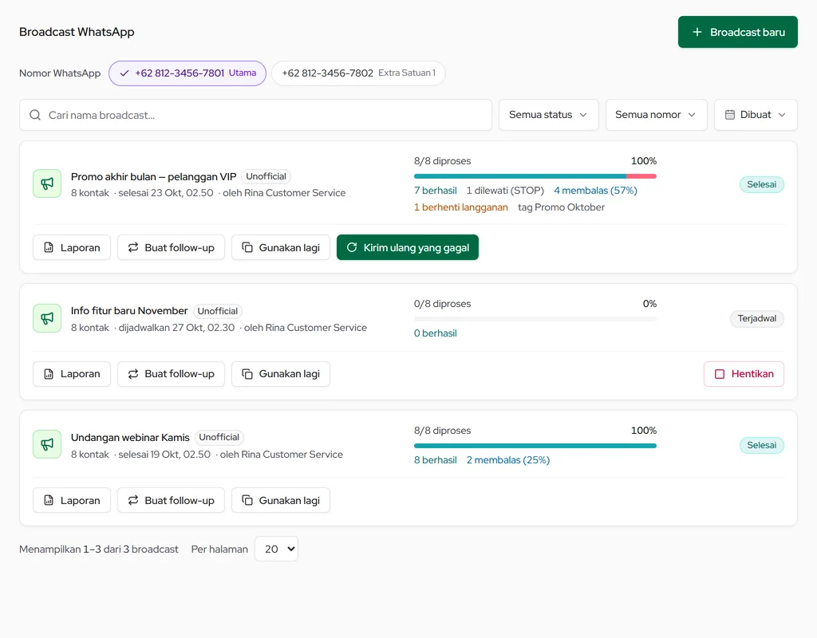Click the Info fitur baru November title
817x638 pixels.
129,311
